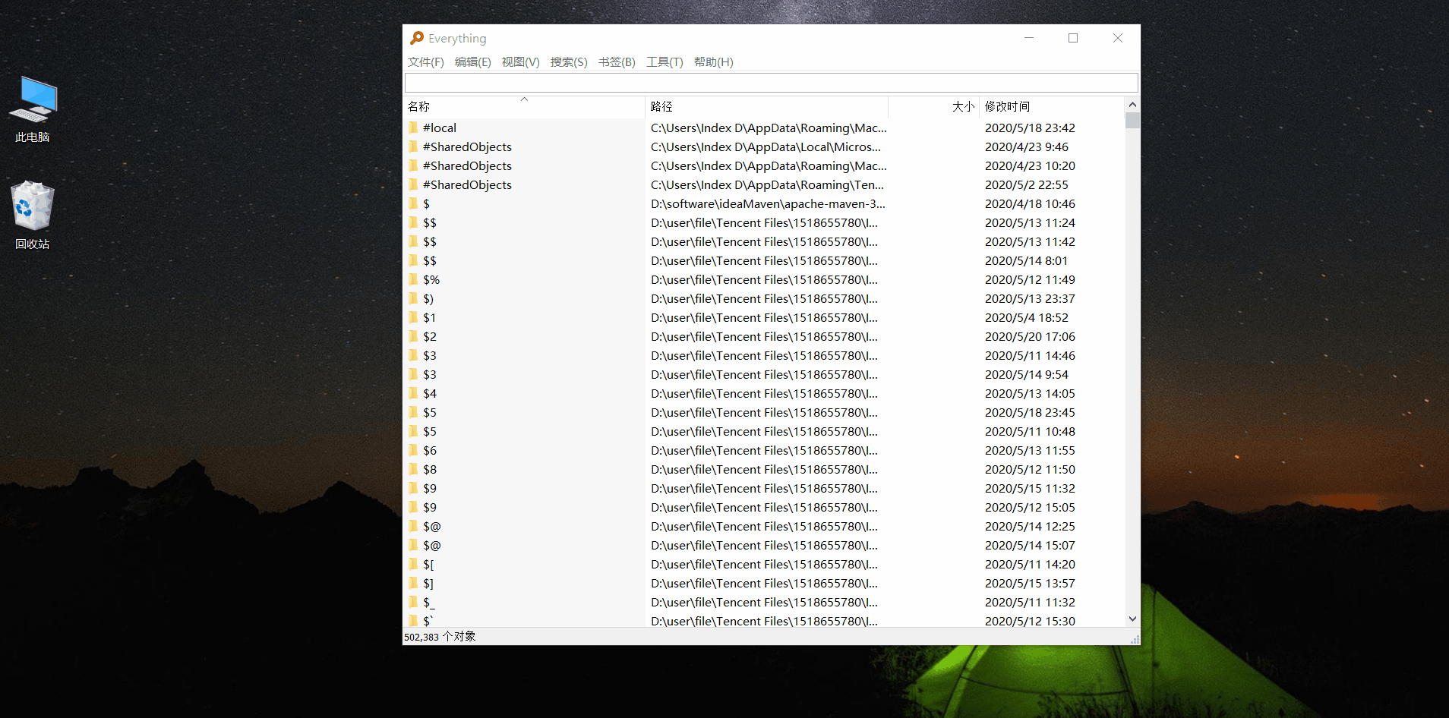Click folder icon of #SharedObjects modified 2020/4/23 9:46
The image size is (1449, 718).
pos(413,146)
